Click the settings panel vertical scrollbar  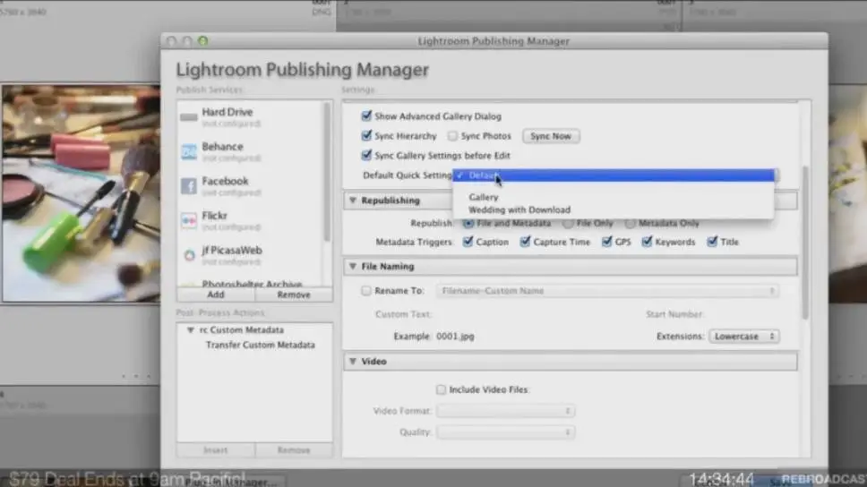[805, 242]
